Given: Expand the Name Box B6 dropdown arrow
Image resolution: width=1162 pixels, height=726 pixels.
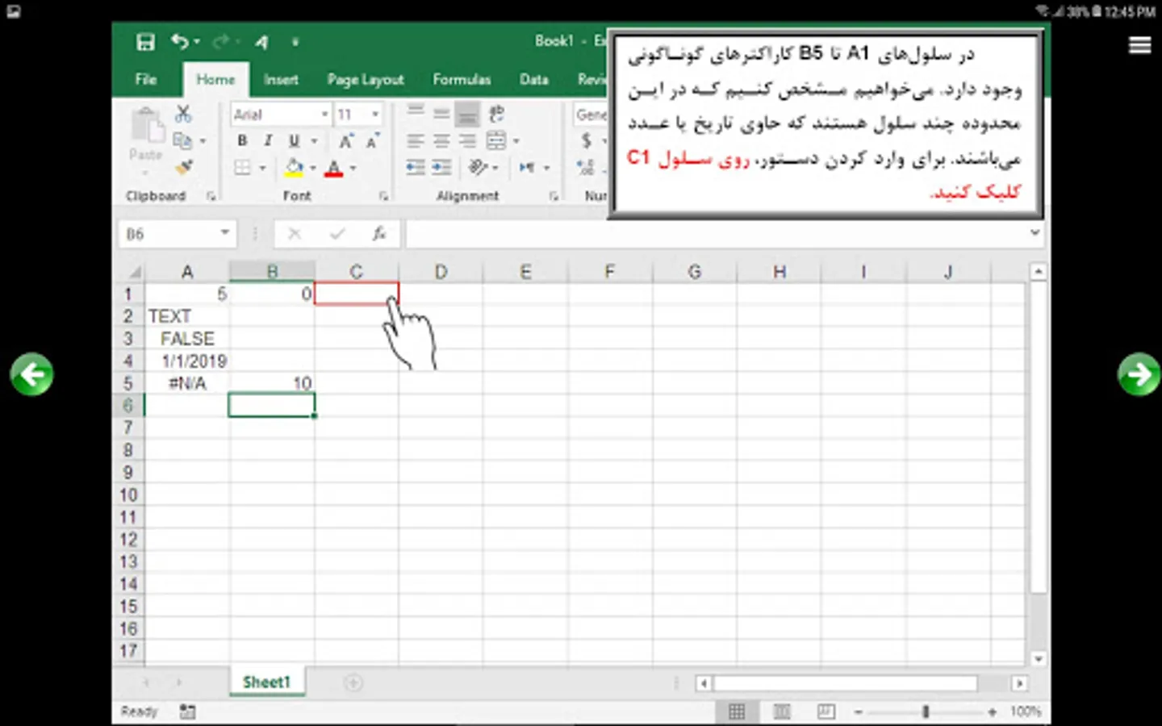Looking at the screenshot, I should (225, 233).
